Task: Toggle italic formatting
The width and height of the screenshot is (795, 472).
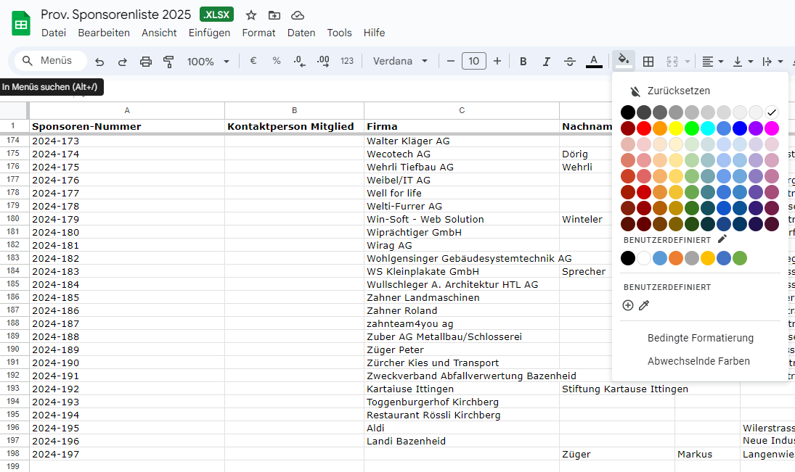Action: click(x=546, y=62)
